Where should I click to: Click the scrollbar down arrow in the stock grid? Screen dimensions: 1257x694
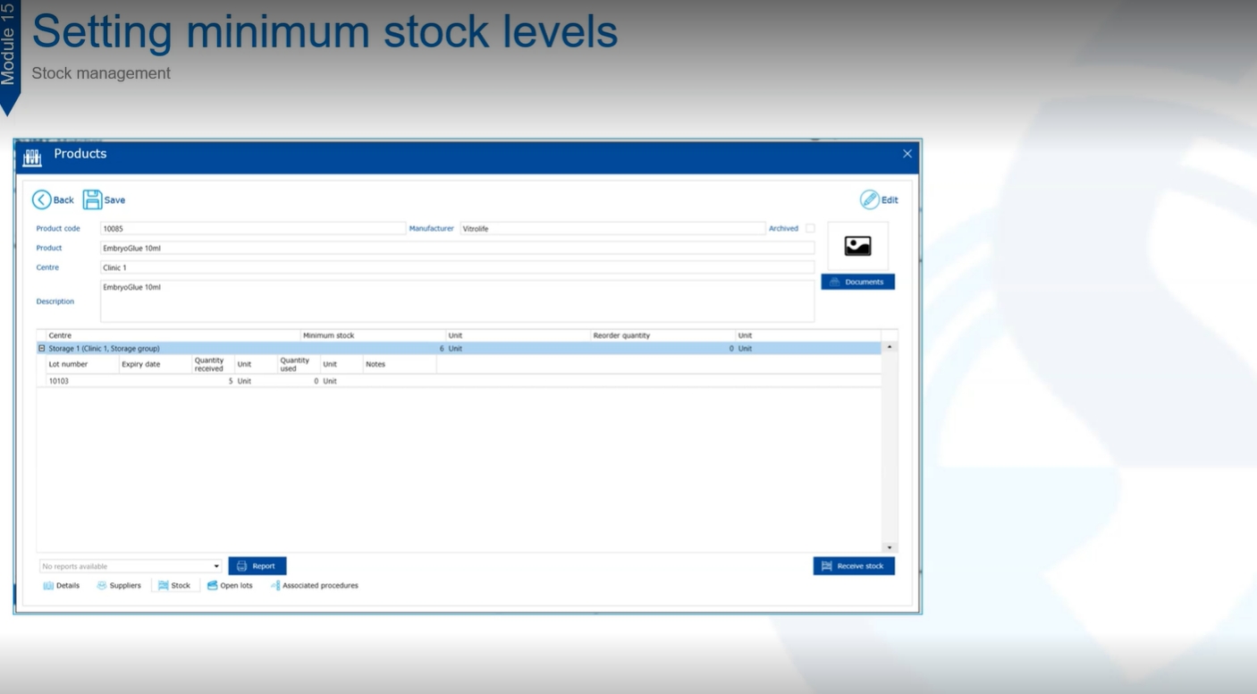click(889, 546)
